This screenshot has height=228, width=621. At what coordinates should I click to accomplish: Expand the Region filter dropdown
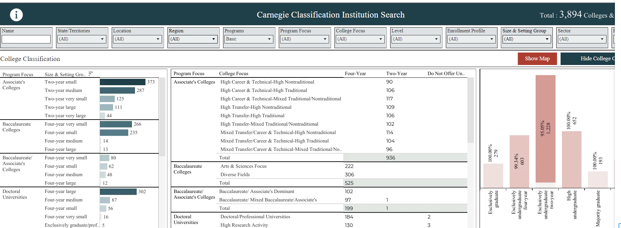click(x=193, y=39)
